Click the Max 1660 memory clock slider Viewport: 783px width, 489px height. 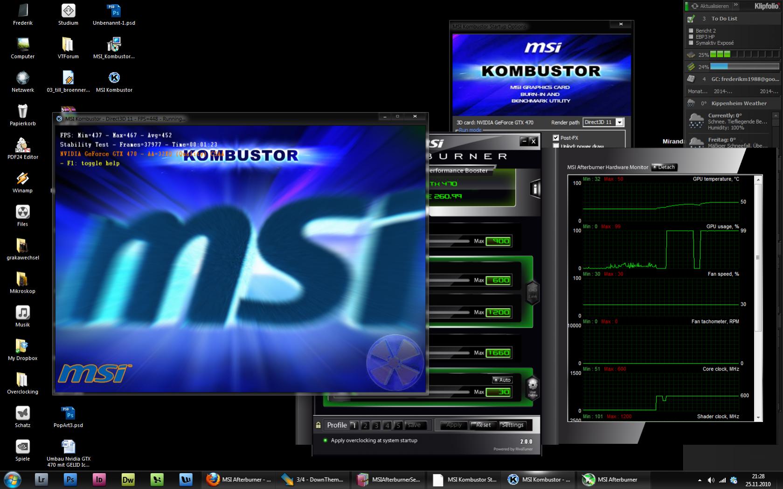(449, 352)
